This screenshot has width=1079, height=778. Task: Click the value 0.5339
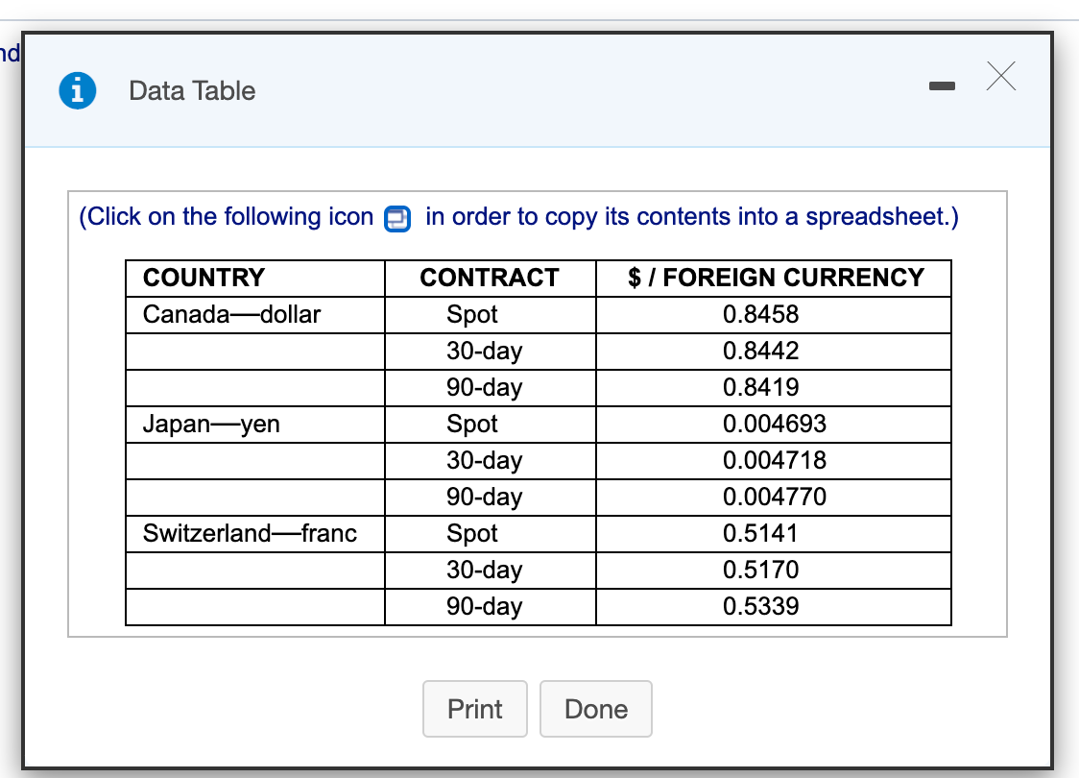[760, 607]
